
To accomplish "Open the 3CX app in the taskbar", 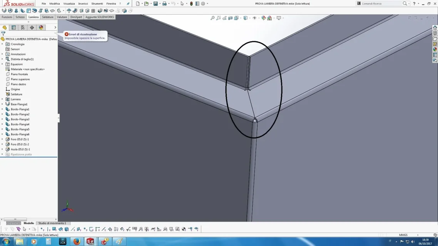I will coord(63,241).
